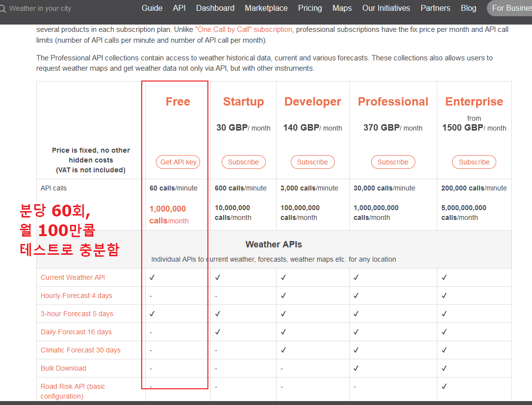Click the Get API key button

click(178, 162)
